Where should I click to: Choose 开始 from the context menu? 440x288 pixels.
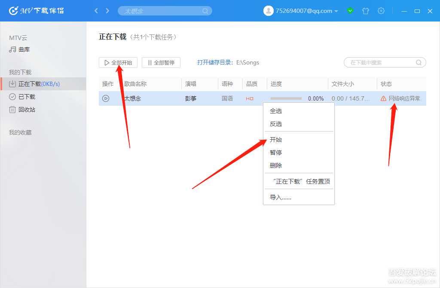point(276,139)
